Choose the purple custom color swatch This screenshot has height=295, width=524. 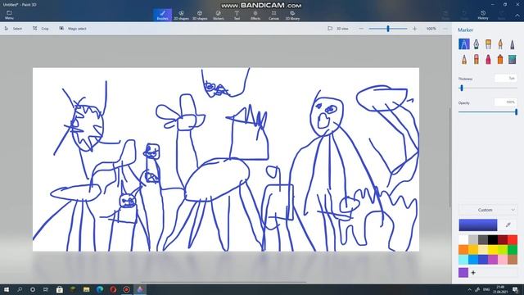[463, 273]
